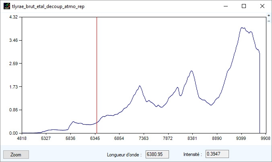
Task: Click the x-axis label 6345
Action: pos(95,138)
